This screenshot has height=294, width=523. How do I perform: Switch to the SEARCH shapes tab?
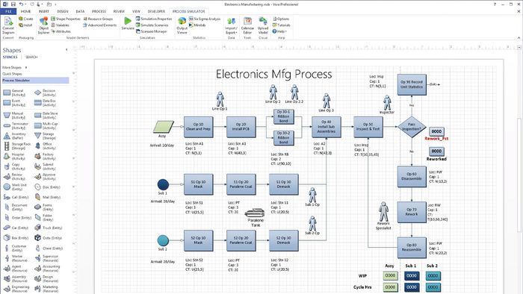coord(31,57)
